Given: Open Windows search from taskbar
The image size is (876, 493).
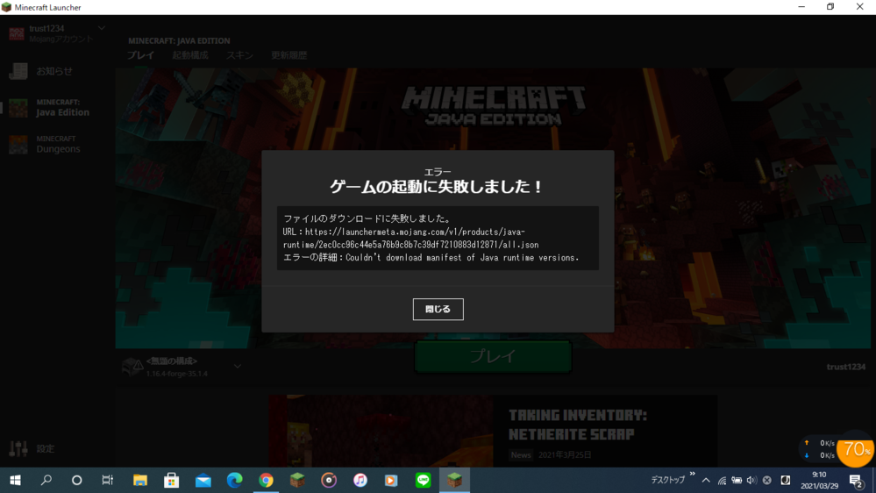Looking at the screenshot, I should tap(46, 480).
